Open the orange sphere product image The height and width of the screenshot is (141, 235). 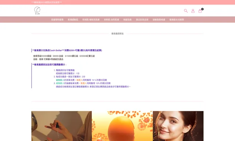click(122, 126)
